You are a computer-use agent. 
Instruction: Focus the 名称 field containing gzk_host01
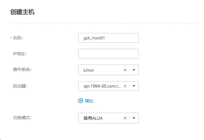108,38
